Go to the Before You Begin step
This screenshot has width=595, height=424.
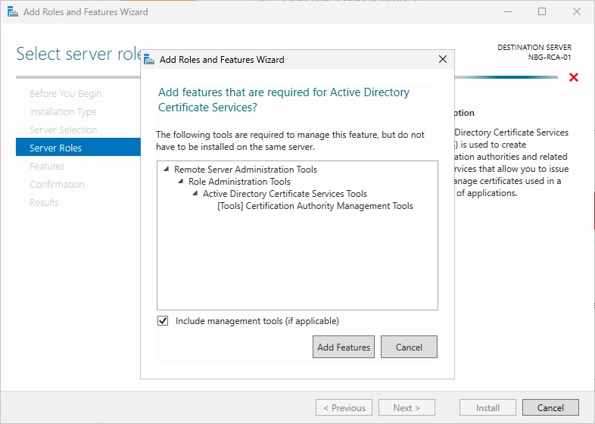point(66,93)
